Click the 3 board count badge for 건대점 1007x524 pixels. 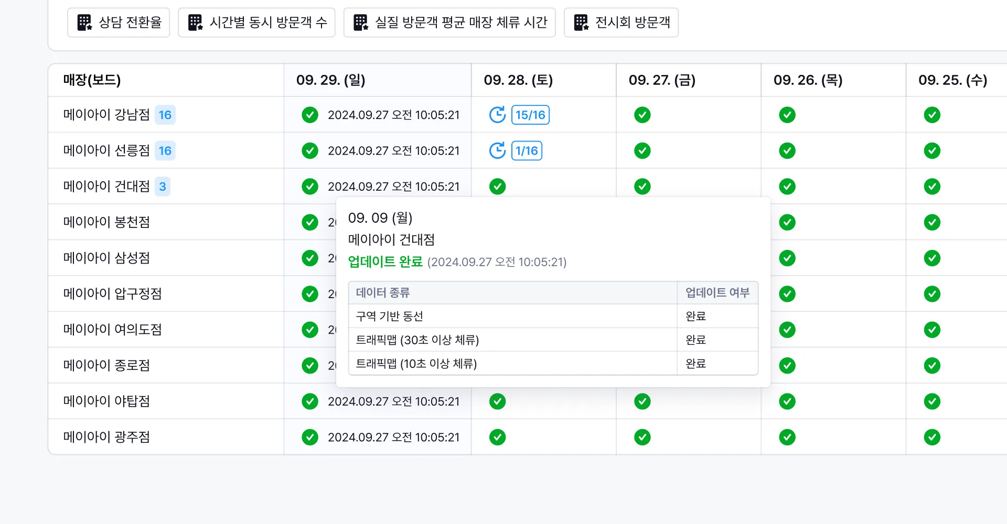click(163, 187)
